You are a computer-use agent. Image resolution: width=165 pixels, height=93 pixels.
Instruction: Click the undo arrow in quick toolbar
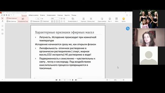[11, 15]
